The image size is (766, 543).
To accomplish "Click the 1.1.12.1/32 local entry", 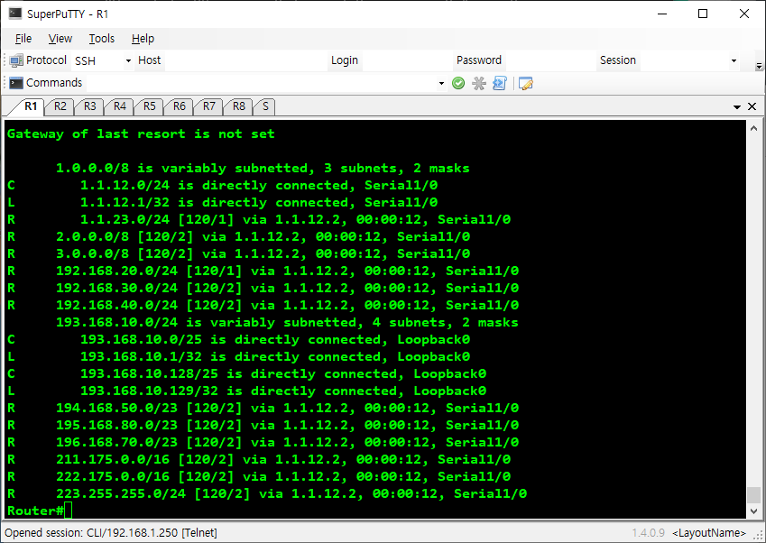I will [222, 202].
